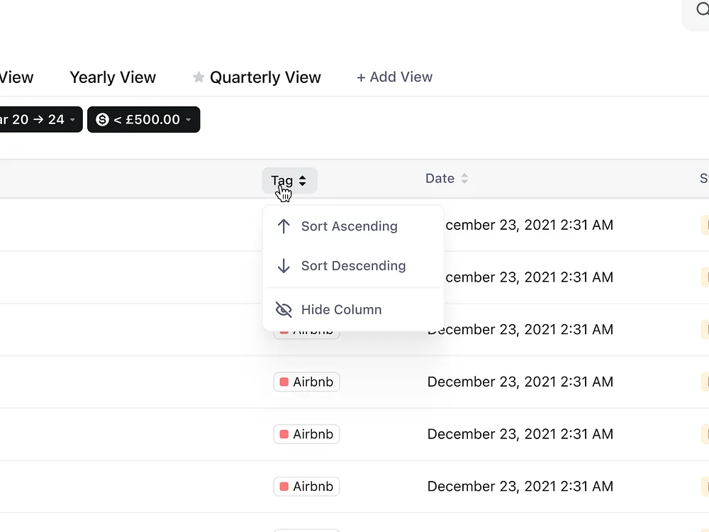The image size is (709, 532).
Task: Click the down arrow icon for descending sort
Action: click(x=284, y=266)
